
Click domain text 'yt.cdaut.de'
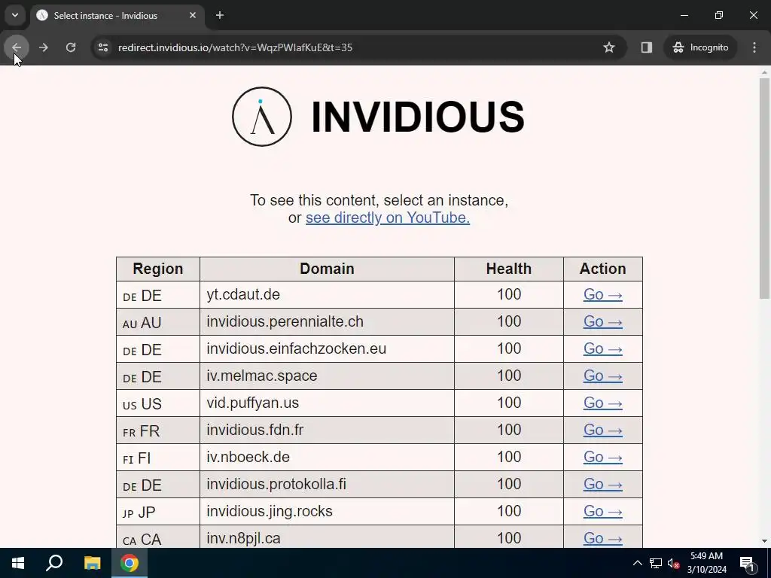243,294
